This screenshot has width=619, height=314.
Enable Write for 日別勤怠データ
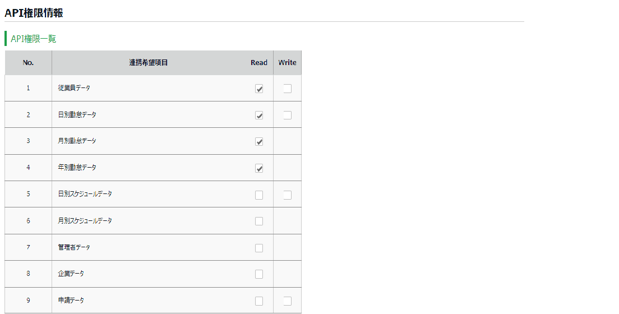click(x=287, y=115)
